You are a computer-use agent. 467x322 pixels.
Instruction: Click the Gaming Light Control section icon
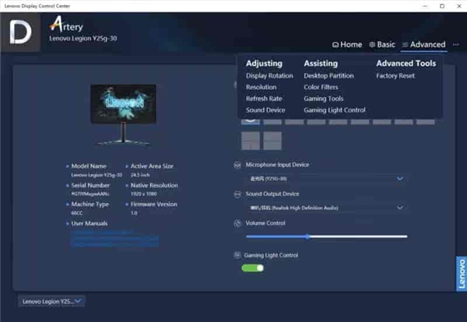237,255
